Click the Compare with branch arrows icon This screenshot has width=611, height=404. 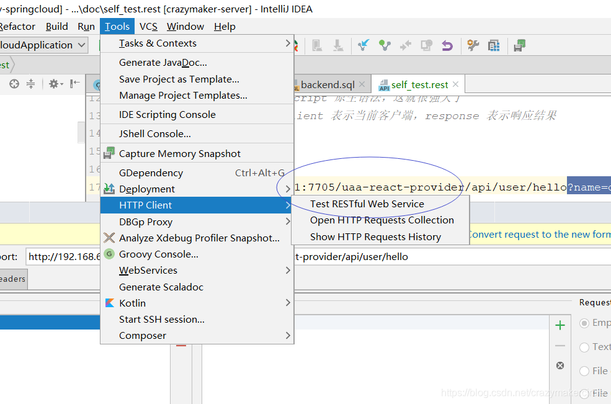click(x=406, y=45)
